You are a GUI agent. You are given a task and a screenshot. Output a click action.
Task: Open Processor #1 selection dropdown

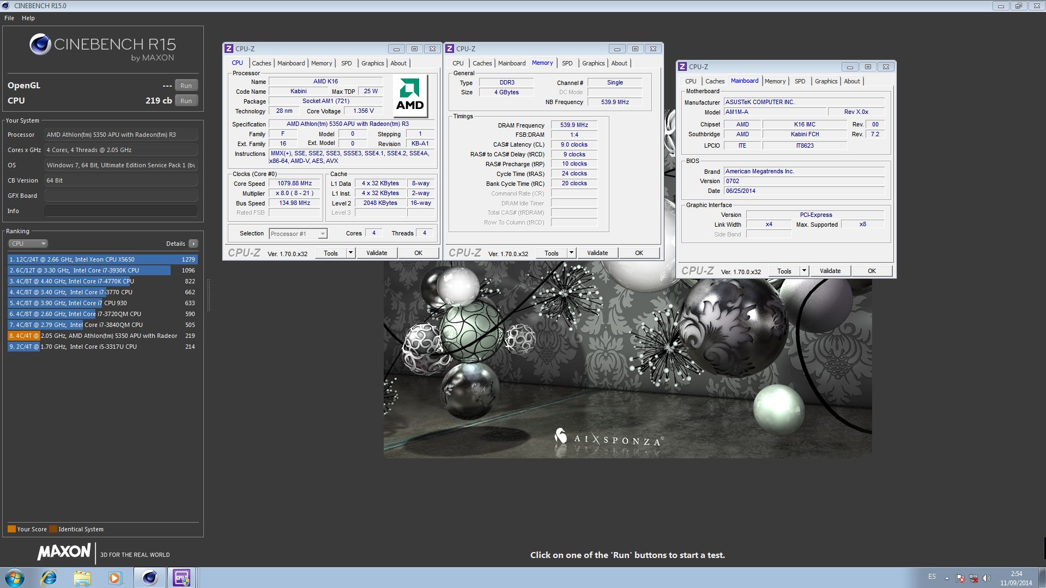(298, 234)
